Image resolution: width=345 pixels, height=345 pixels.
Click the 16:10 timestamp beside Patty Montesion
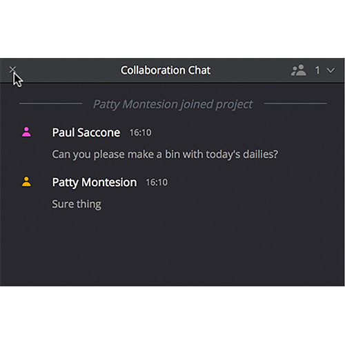[x=157, y=182]
